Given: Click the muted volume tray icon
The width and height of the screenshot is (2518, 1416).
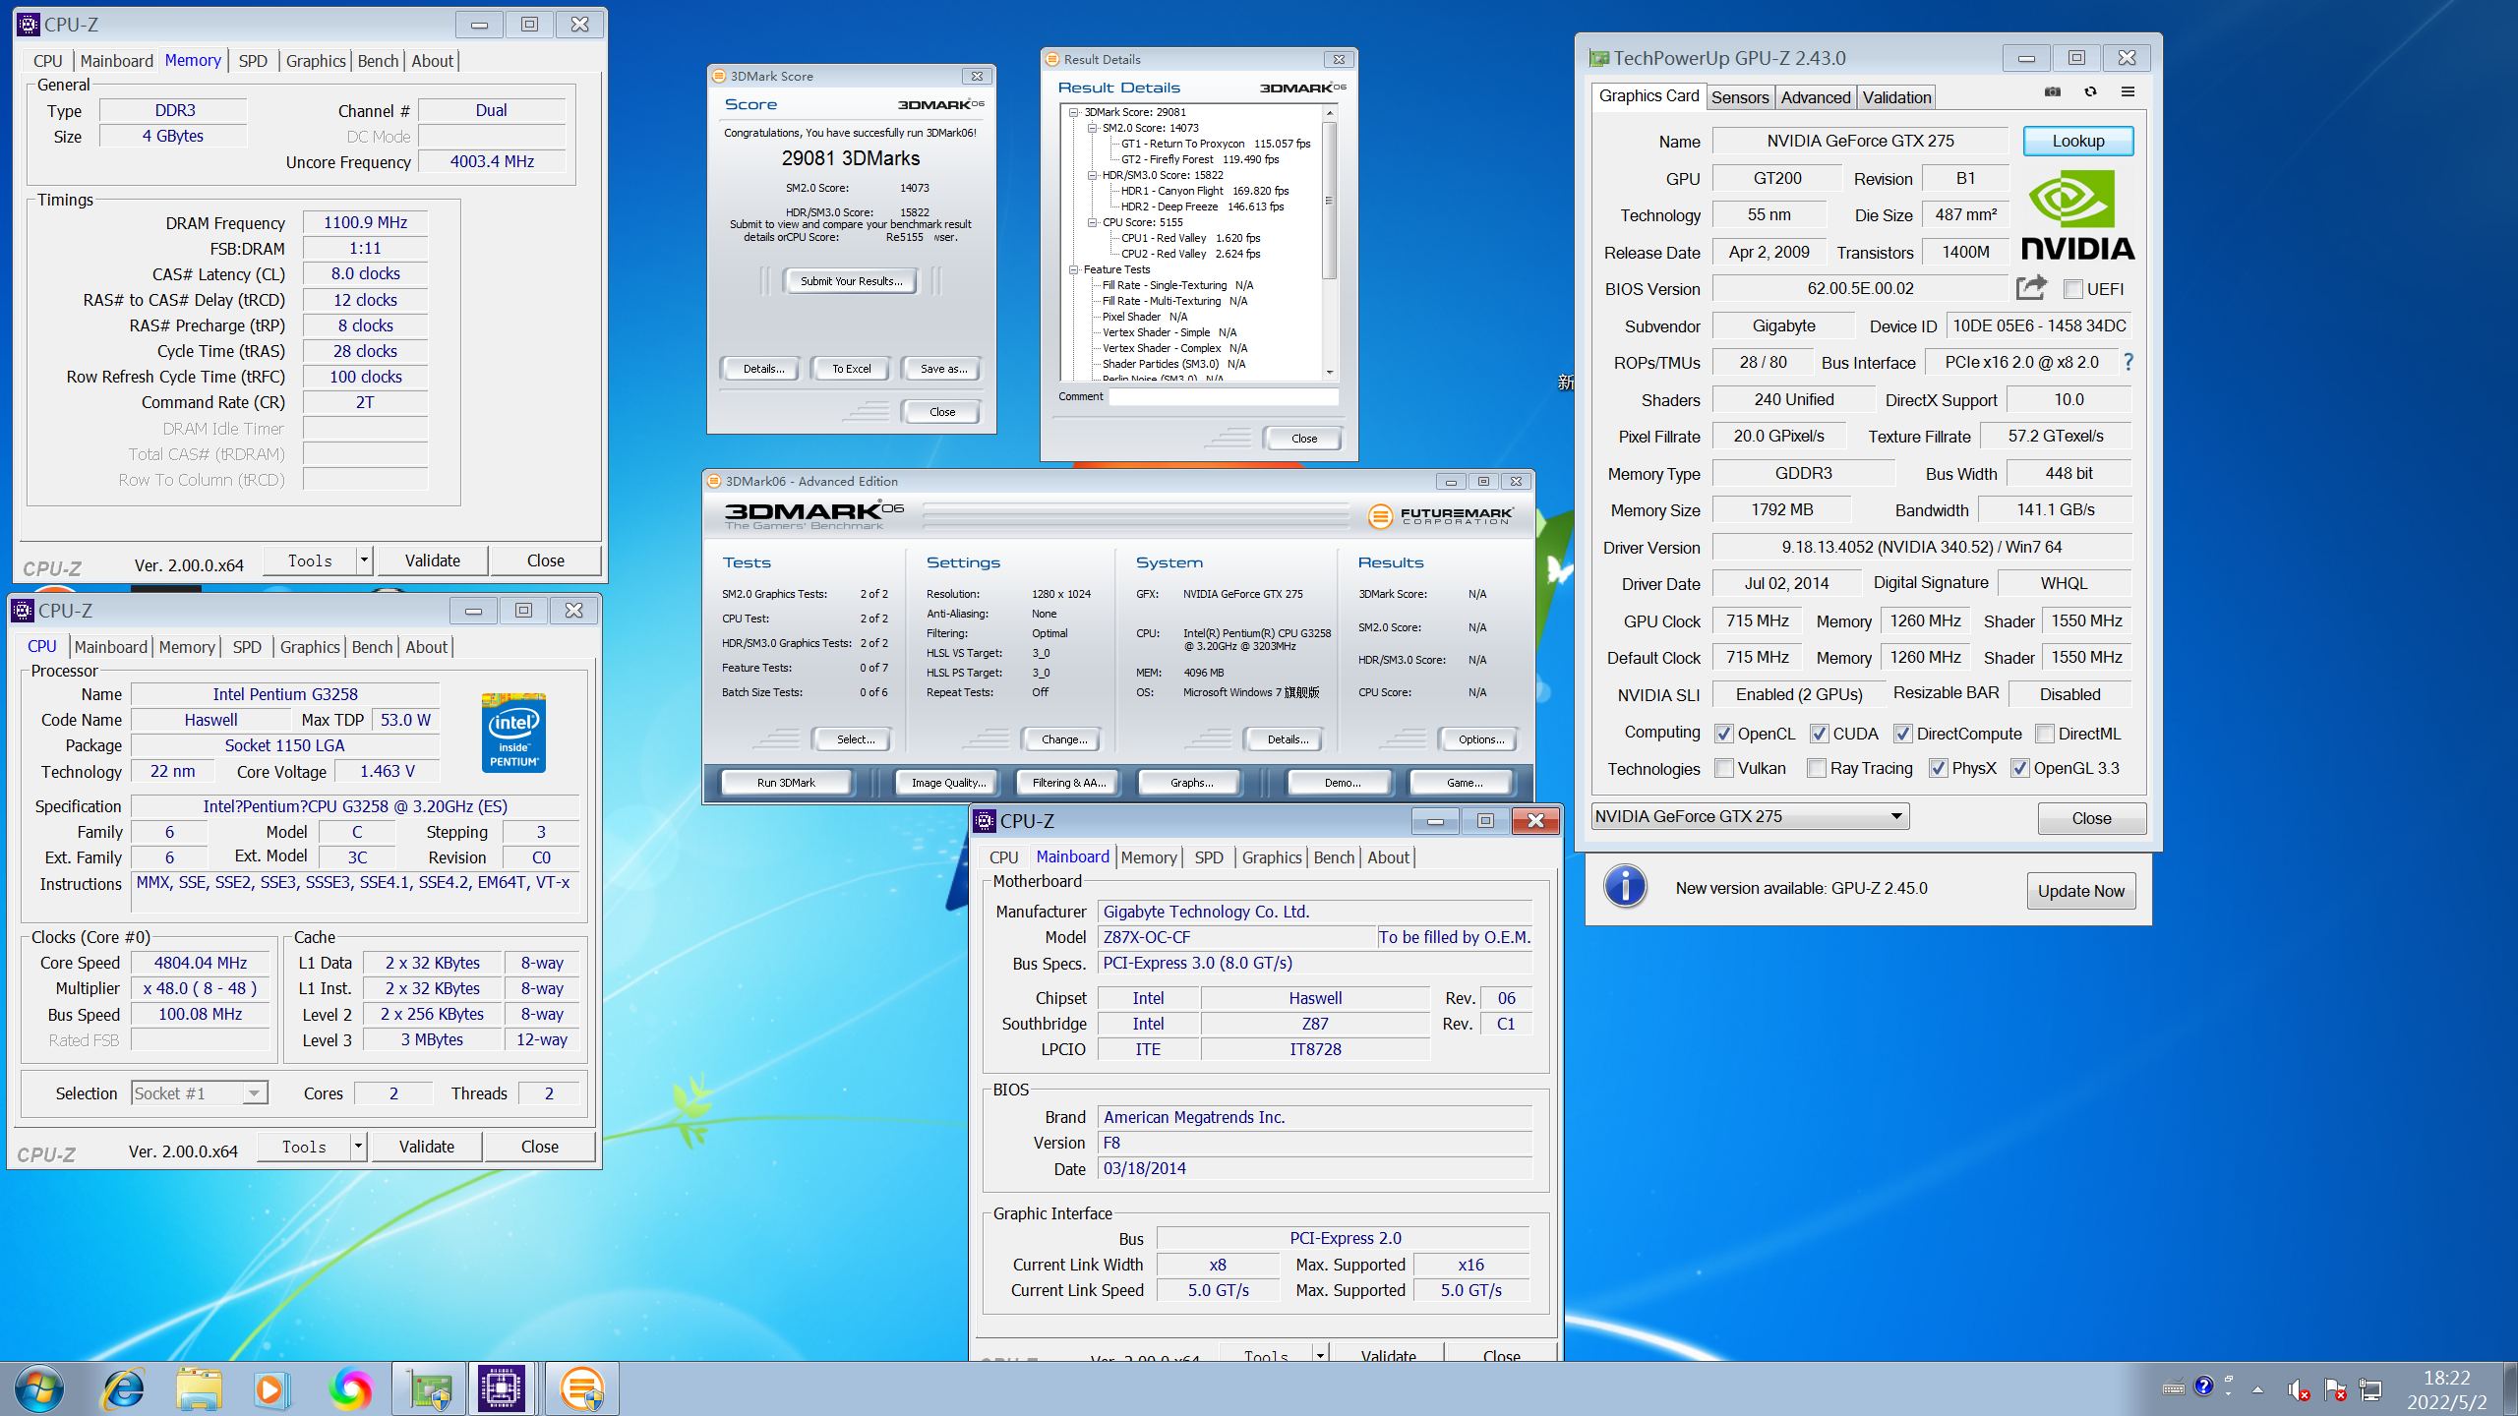Looking at the screenshot, I should pos(2299,1389).
